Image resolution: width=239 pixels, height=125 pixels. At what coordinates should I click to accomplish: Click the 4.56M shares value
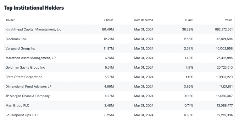click(x=109, y=86)
